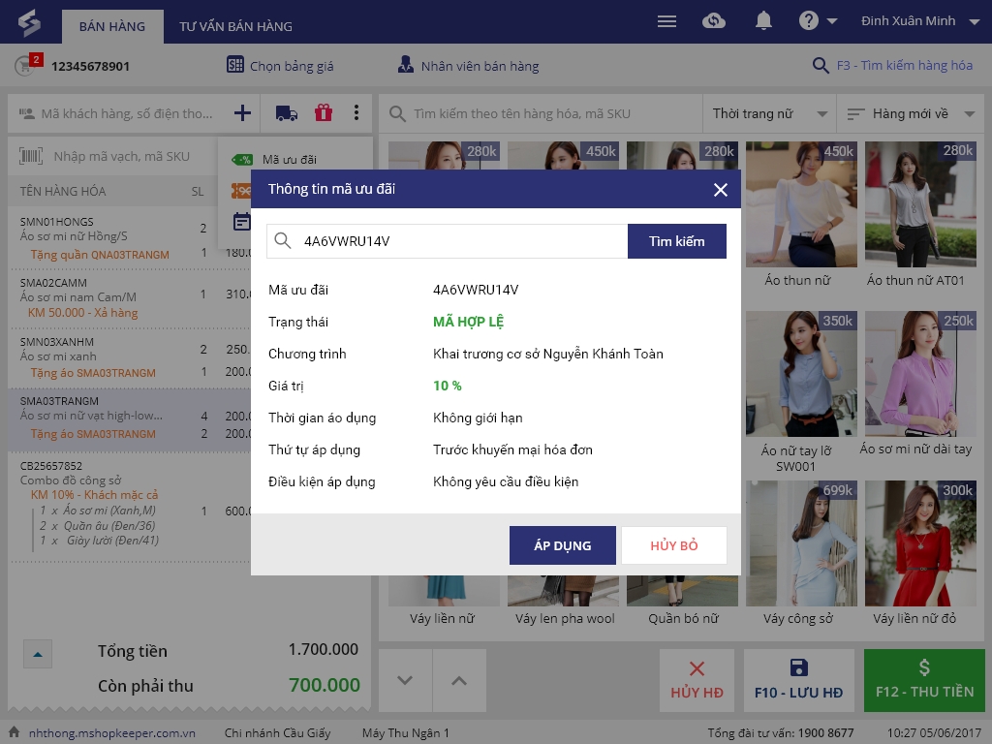
Task: Open the Thời trang nữ category dropdown
Action: [769, 114]
